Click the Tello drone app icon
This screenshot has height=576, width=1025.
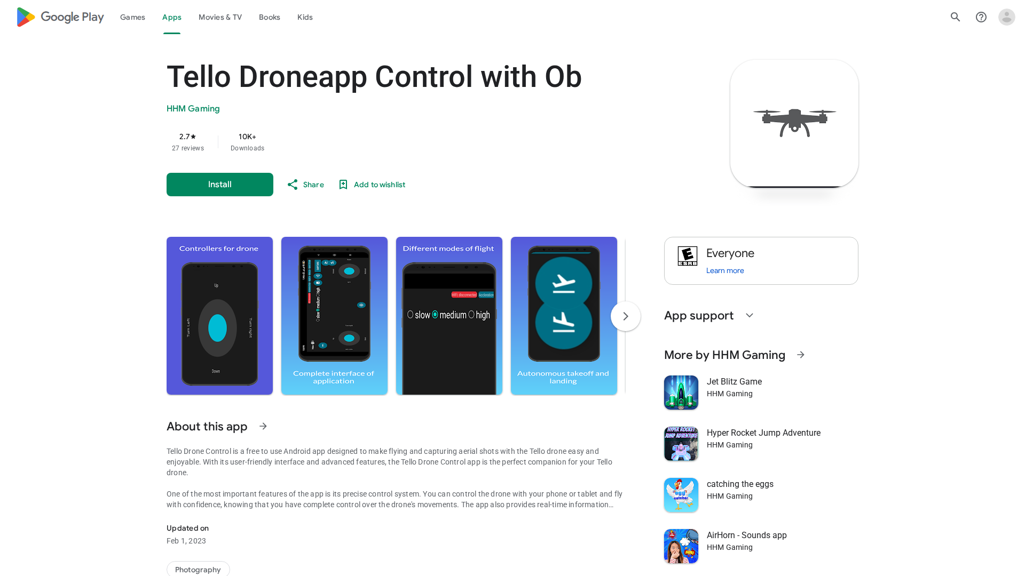(x=794, y=123)
